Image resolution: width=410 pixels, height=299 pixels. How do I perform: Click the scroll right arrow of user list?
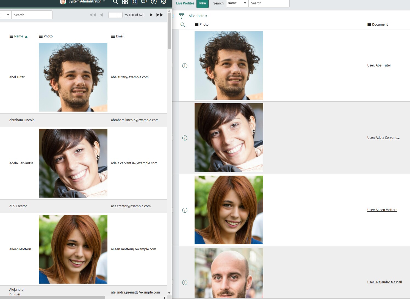pyautogui.click(x=165, y=298)
